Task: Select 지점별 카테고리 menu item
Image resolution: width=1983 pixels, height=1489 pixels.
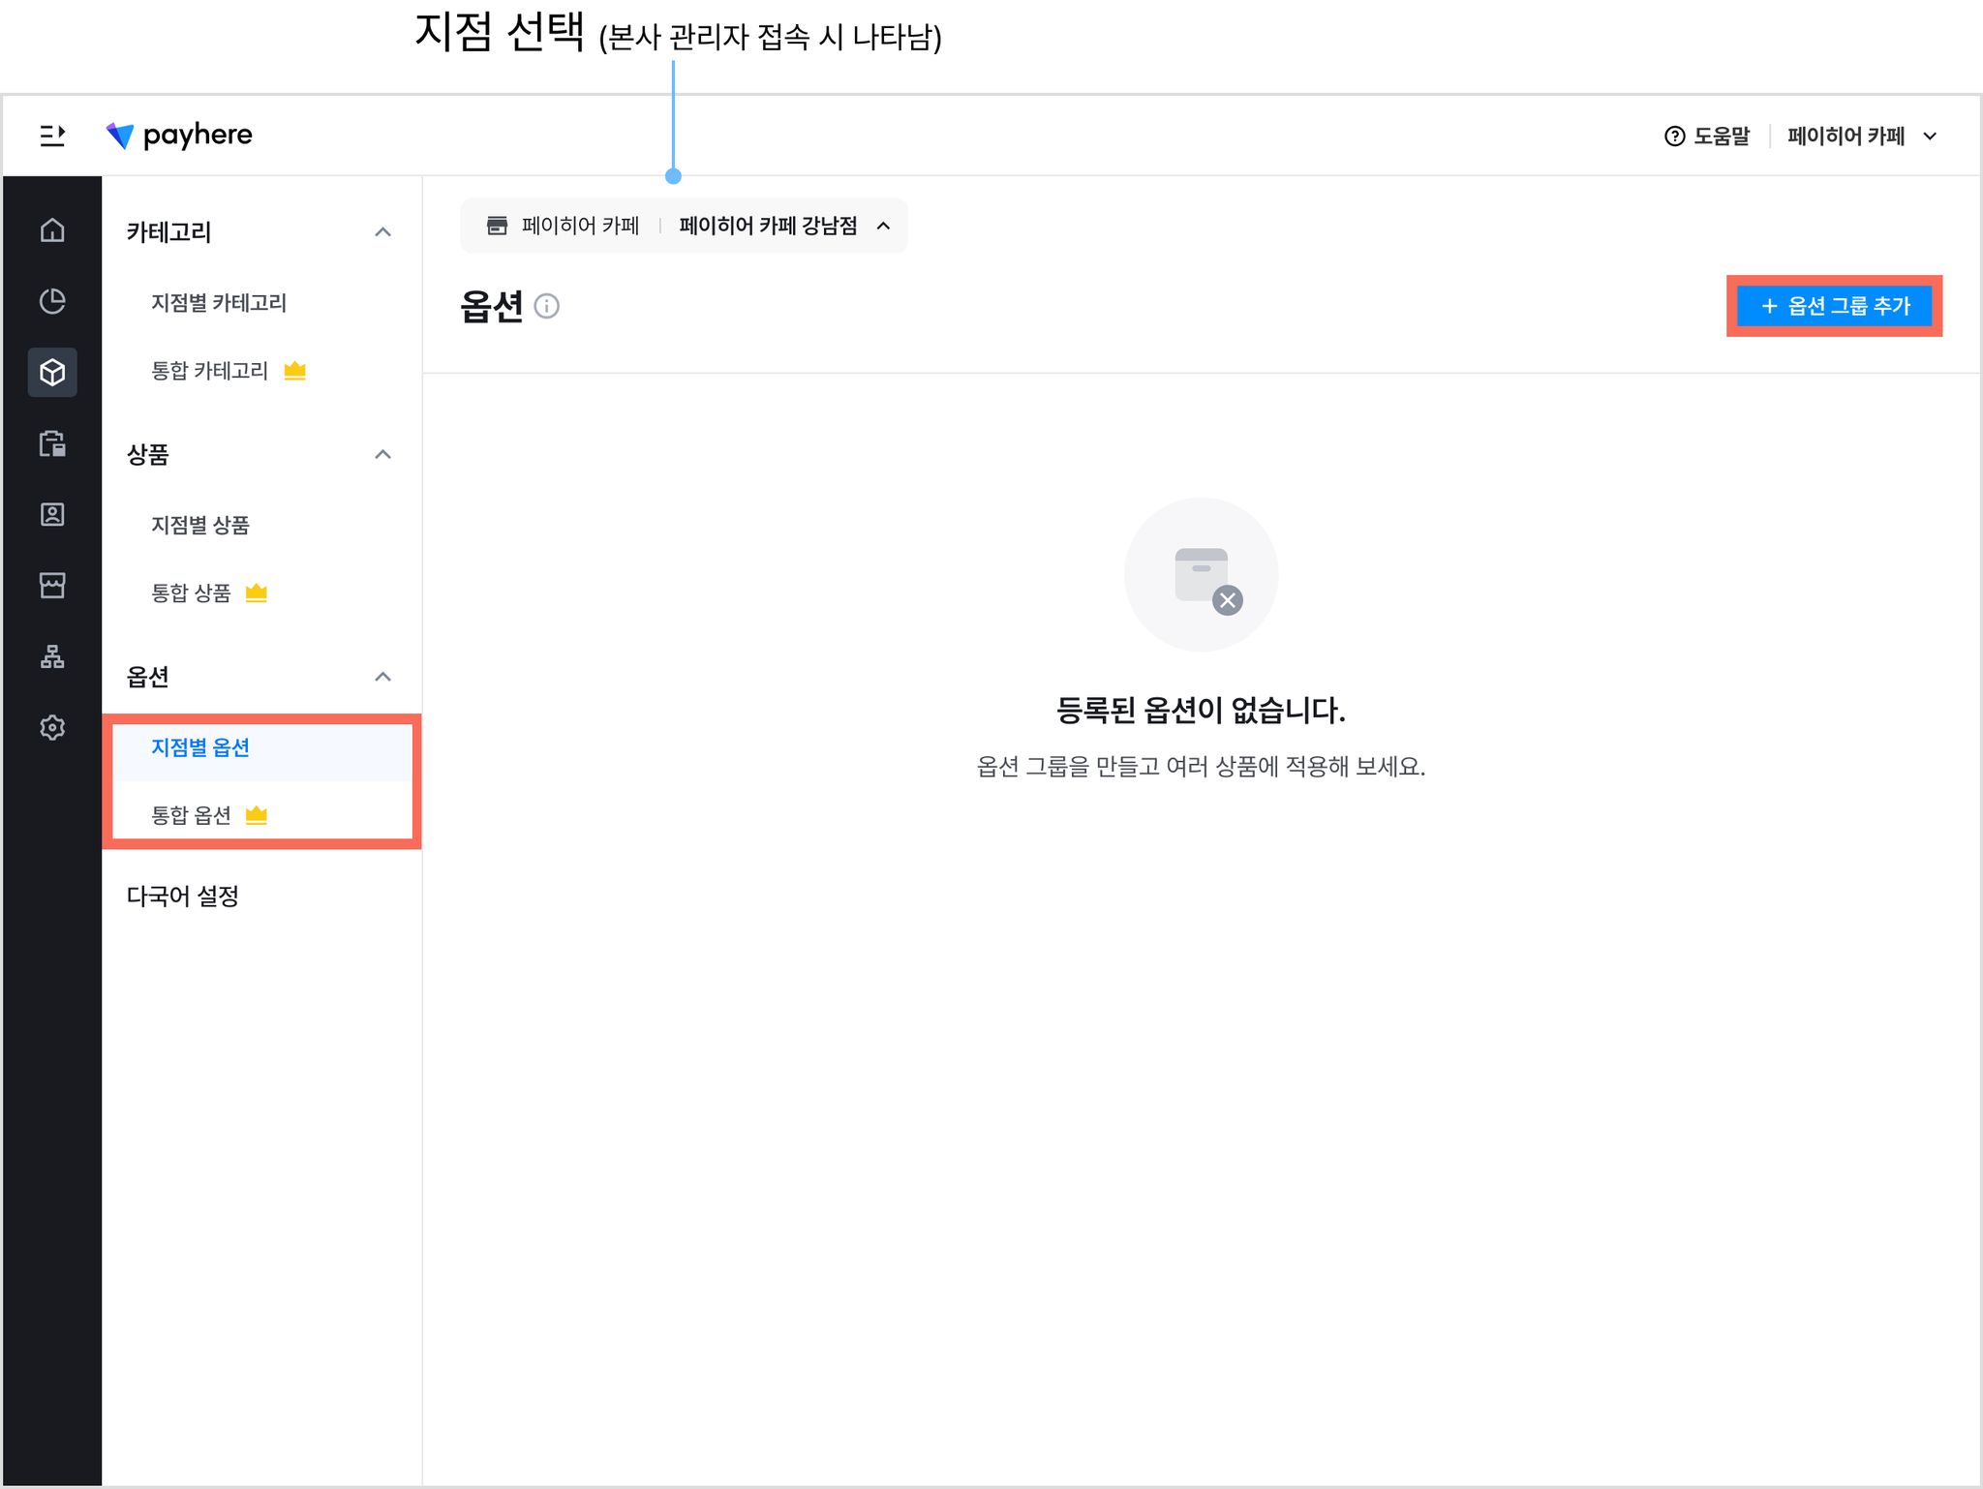Action: click(x=219, y=303)
